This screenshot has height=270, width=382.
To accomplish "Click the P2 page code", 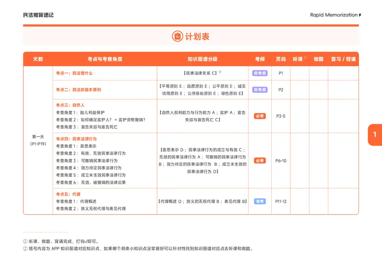I will click(281, 90).
